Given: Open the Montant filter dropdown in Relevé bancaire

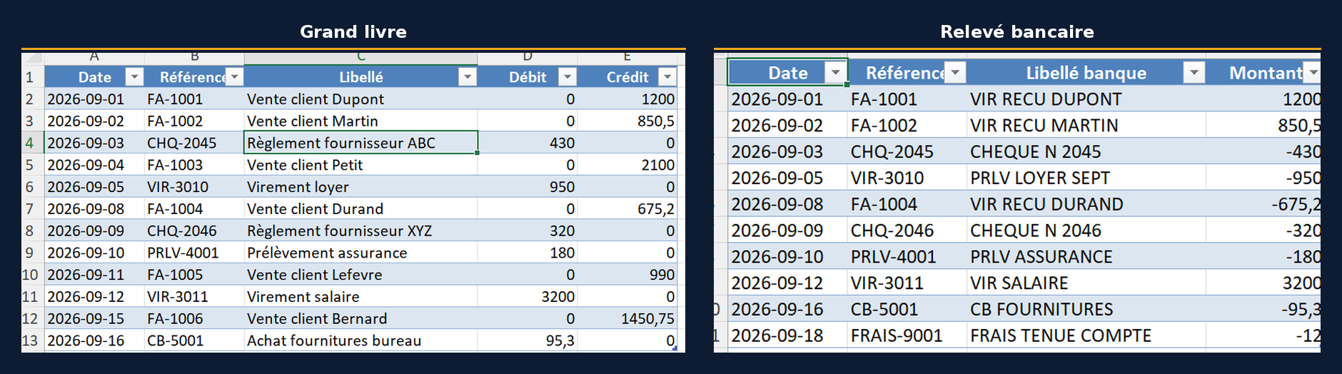Looking at the screenshot, I should [x=1313, y=72].
